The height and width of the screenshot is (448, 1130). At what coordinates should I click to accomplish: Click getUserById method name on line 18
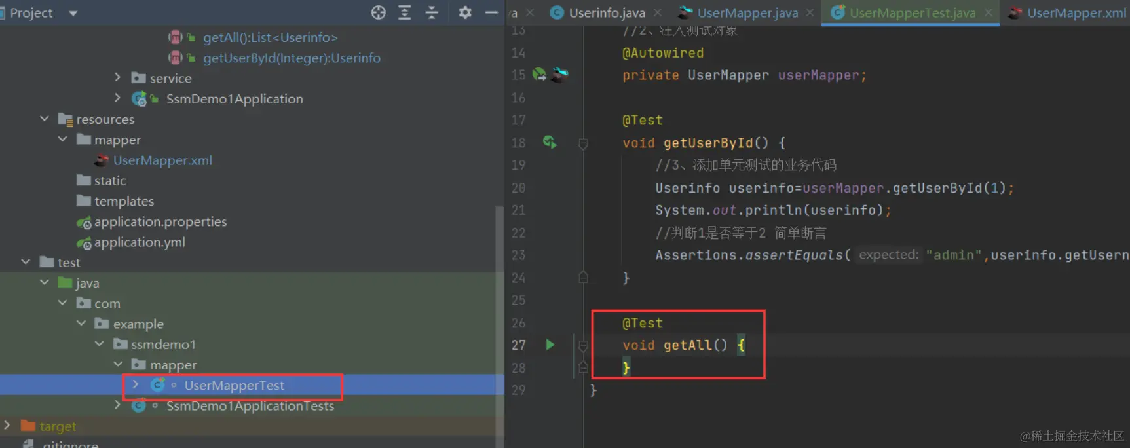708,143
